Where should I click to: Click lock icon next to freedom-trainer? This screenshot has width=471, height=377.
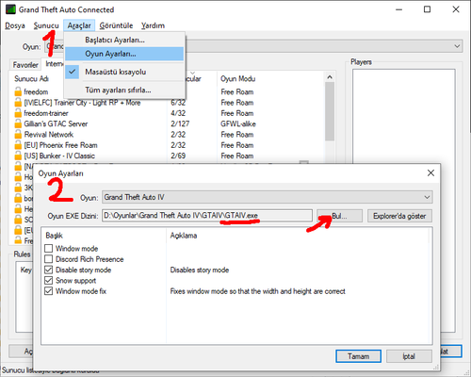[x=18, y=113]
